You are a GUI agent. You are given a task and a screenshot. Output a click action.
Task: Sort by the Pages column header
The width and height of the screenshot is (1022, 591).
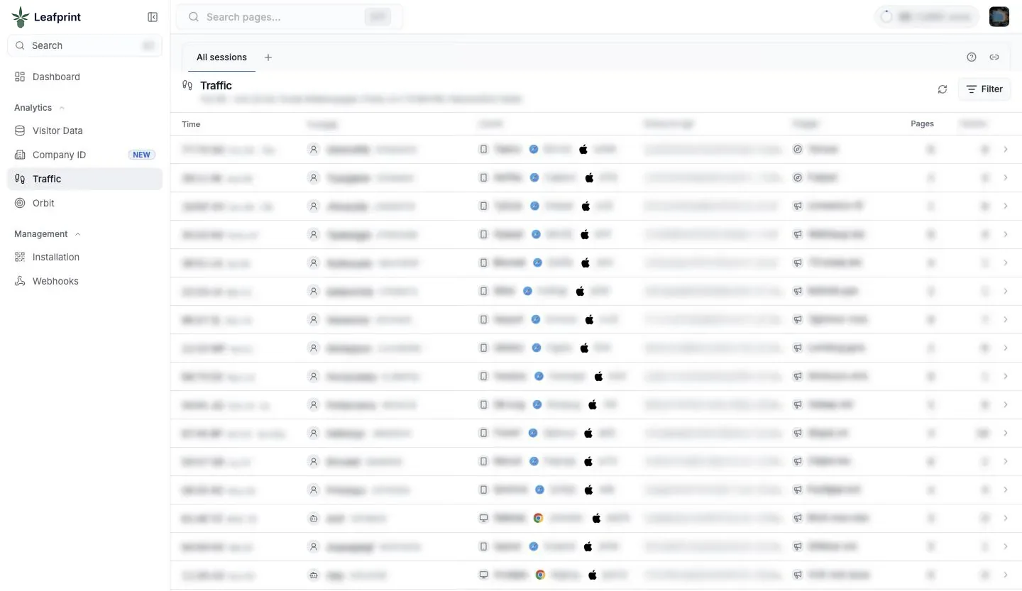pyautogui.click(x=922, y=123)
